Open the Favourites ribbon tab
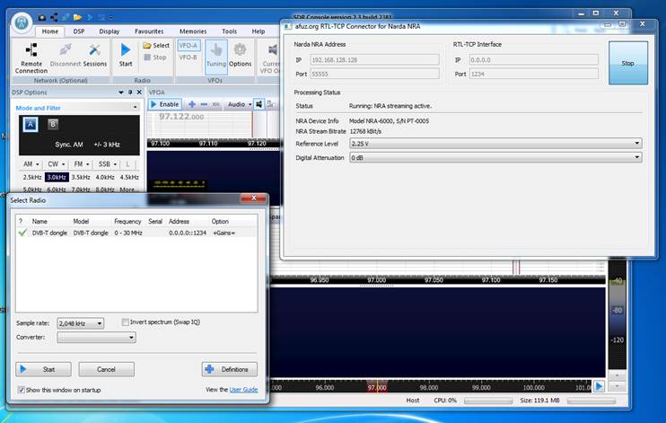Viewport: 666px width, 423px height. (x=149, y=31)
